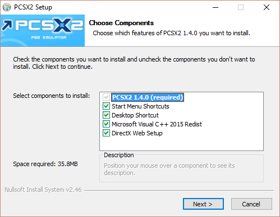Click the PCSX2 installer icon in title bar
Viewport: 280px width, 217px height.
pos(7,7)
